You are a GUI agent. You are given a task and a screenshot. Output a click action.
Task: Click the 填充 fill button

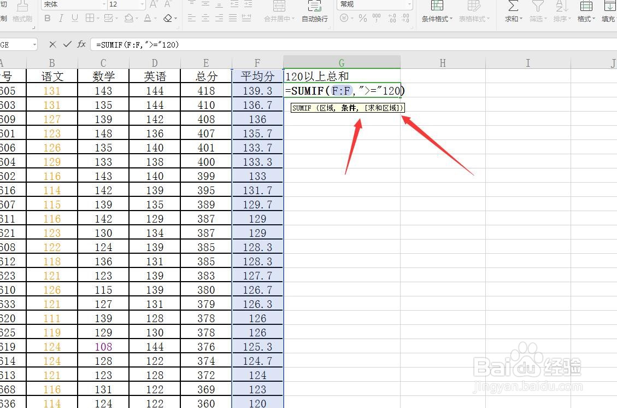coord(609,11)
